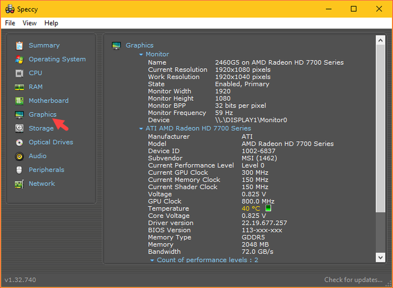Click the Driver version 22.19.677.257 value
The height and width of the screenshot is (288, 393).
pyautogui.click(x=264, y=223)
